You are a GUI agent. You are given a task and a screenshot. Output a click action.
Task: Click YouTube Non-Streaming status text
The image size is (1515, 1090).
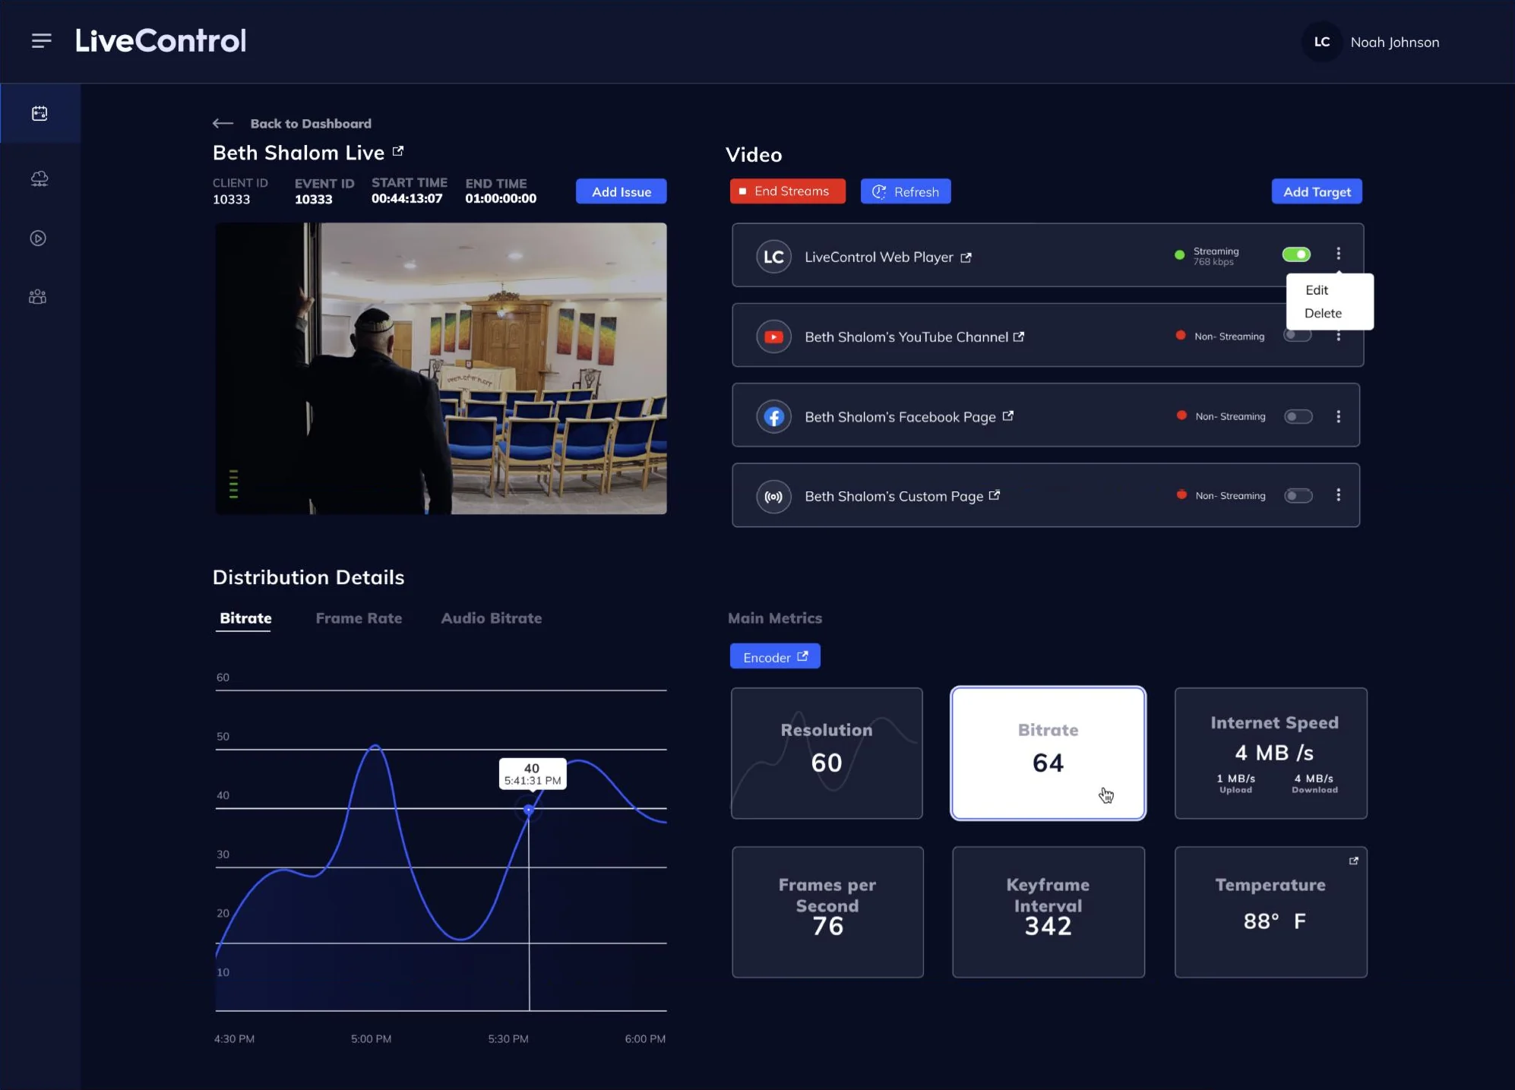tap(1229, 336)
